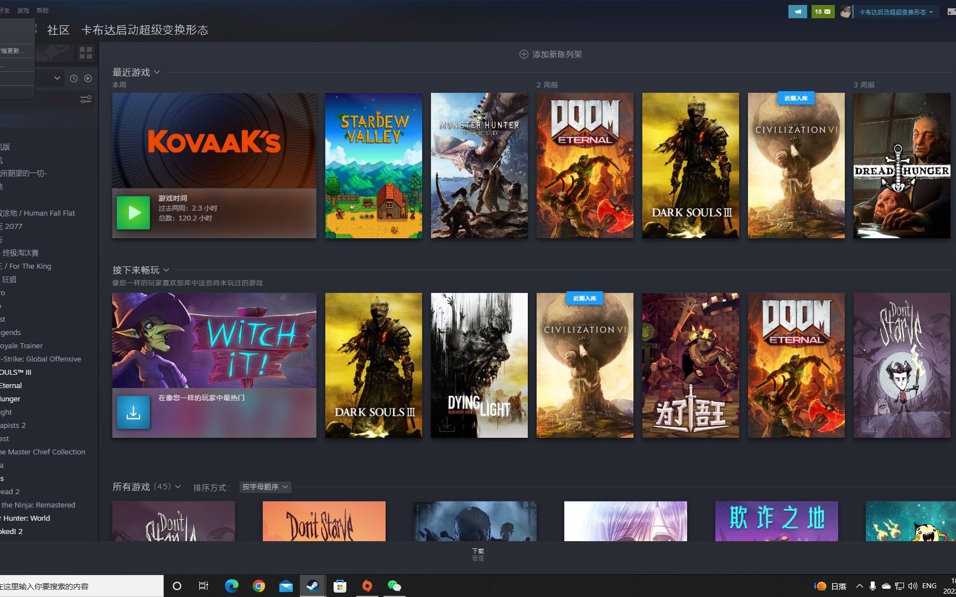Viewport: 956px width, 597px height.
Task: Expand the 最近游戏 shelf dropdown
Action: point(157,72)
